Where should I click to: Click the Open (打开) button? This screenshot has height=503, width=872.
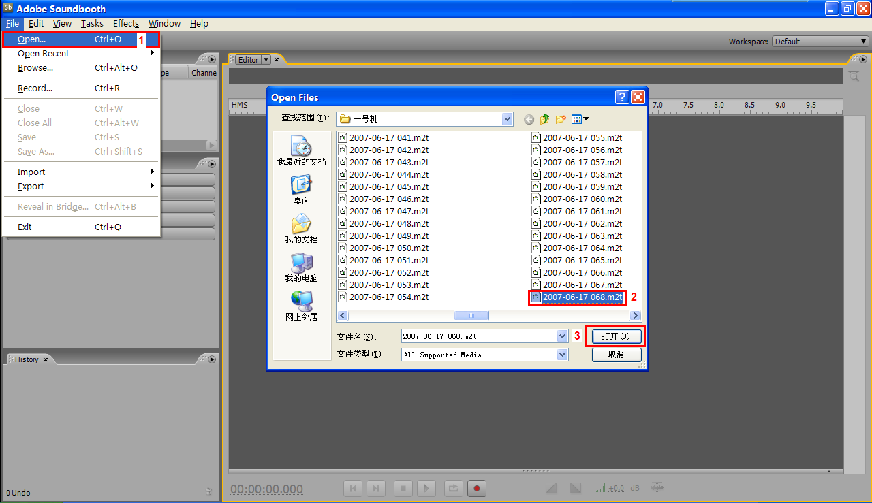(616, 336)
